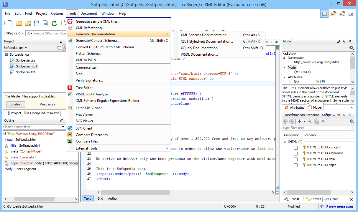
Task: Switch to the Author editor tab
Action: [113, 198]
